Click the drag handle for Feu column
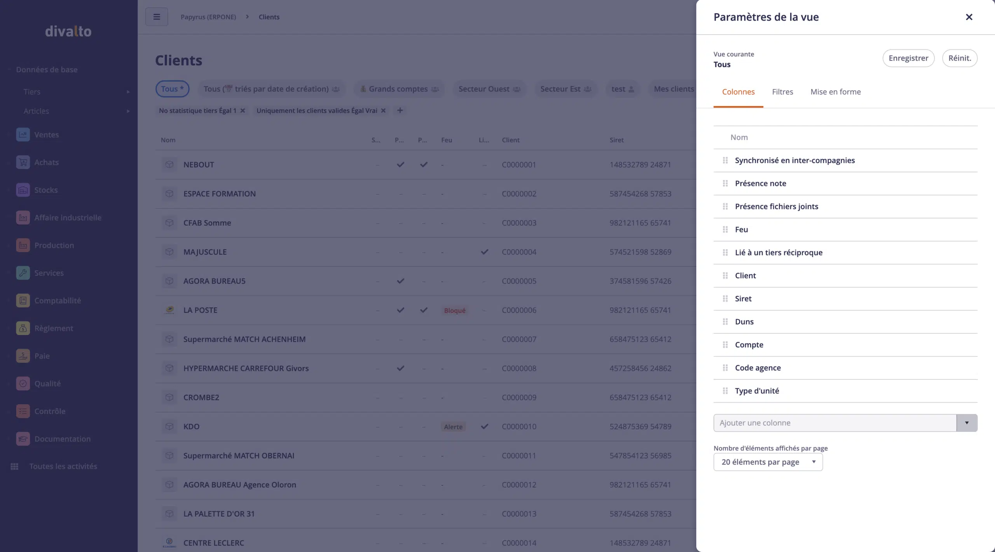This screenshot has width=995, height=552. tap(725, 229)
